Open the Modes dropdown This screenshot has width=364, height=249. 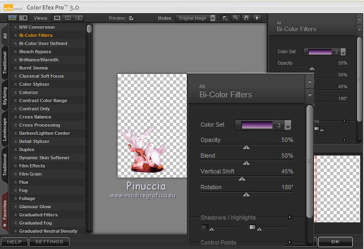point(212,18)
